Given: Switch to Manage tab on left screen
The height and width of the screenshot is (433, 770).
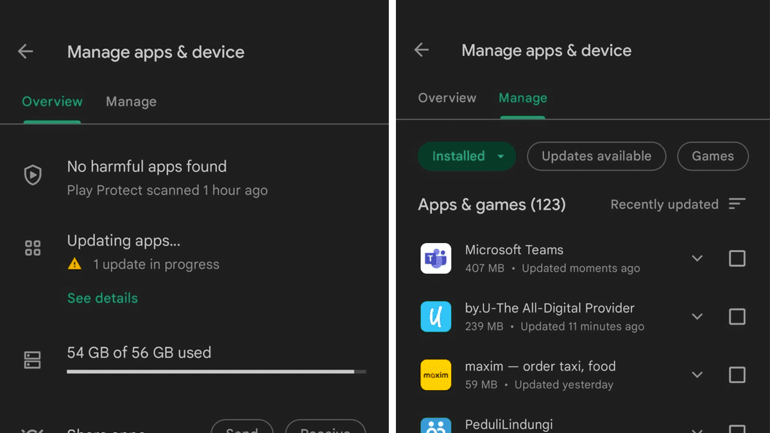Looking at the screenshot, I should click(x=131, y=101).
